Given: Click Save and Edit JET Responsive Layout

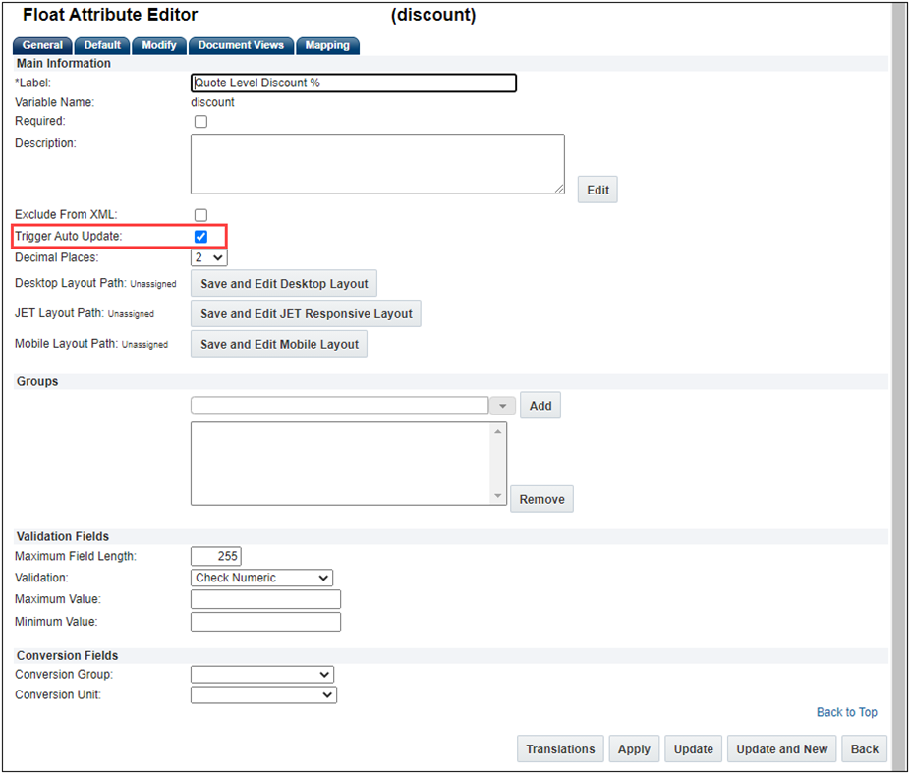Looking at the screenshot, I should click(306, 313).
